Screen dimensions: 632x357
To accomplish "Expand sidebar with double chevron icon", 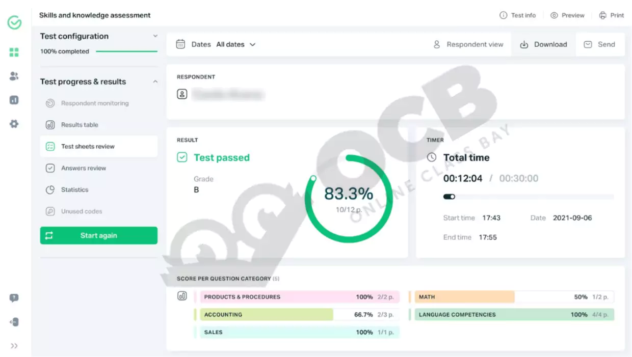I will tap(14, 346).
